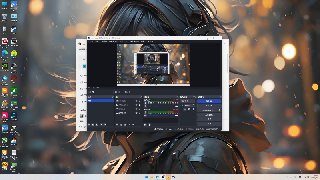Open the Help menu in OBS
Image resolution: width=320 pixels, height=180 pixels.
pyautogui.click(x=150, y=42)
